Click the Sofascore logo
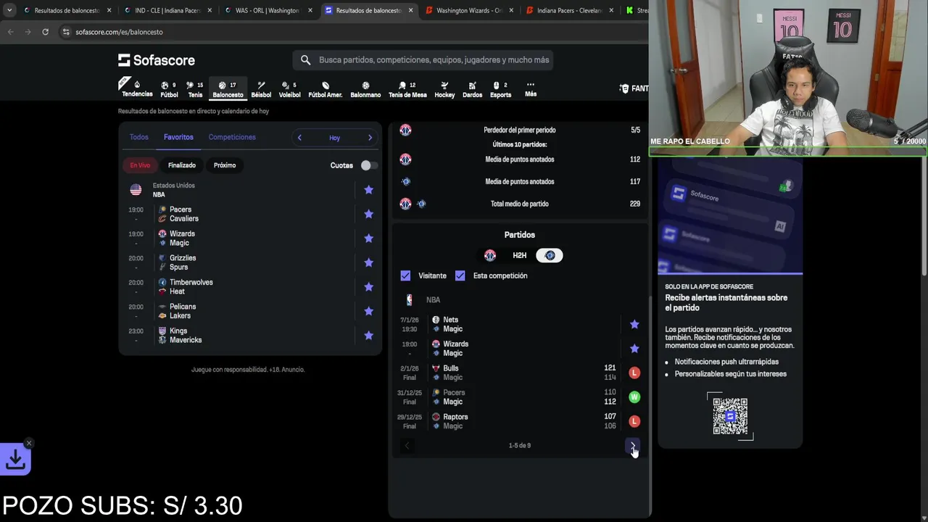The image size is (928, 522). tap(157, 60)
